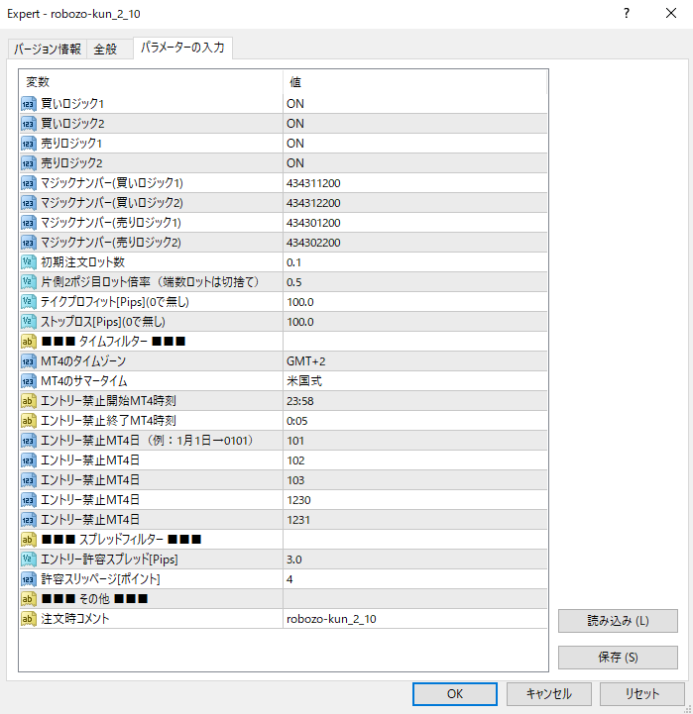The height and width of the screenshot is (714, 693).
Task: Close the Expert dialog window
Action: point(671,13)
